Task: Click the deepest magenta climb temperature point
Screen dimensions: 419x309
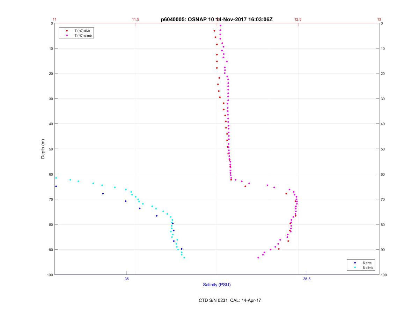Action: coord(258,258)
